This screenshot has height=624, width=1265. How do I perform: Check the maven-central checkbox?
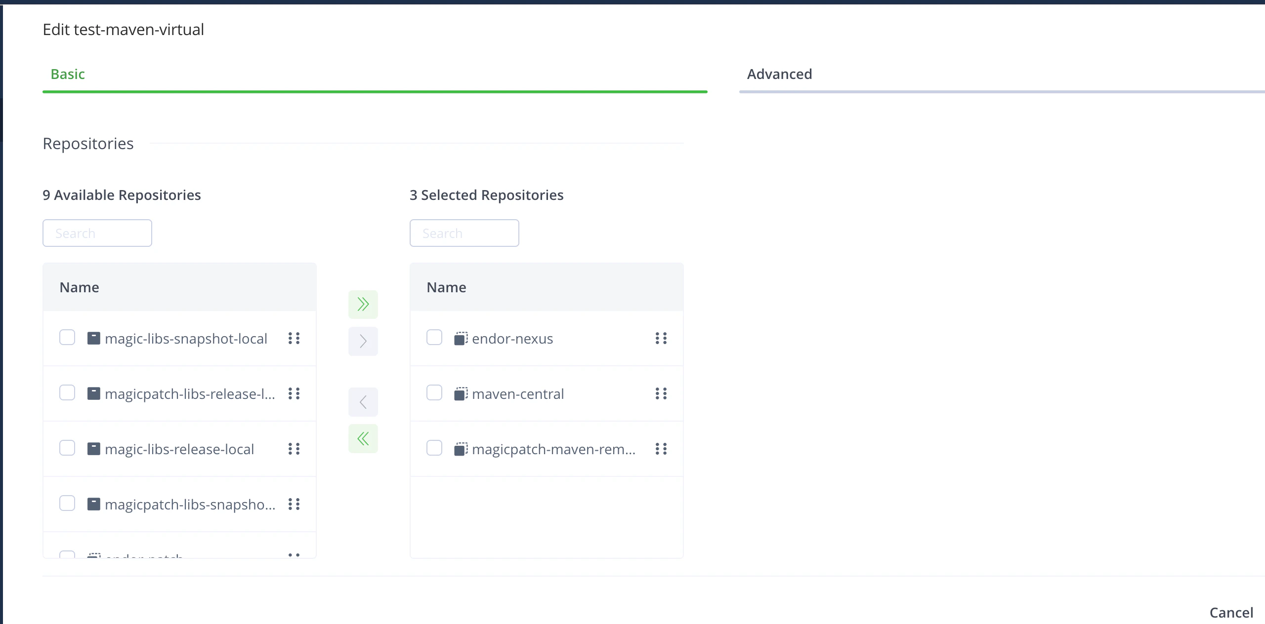click(434, 392)
